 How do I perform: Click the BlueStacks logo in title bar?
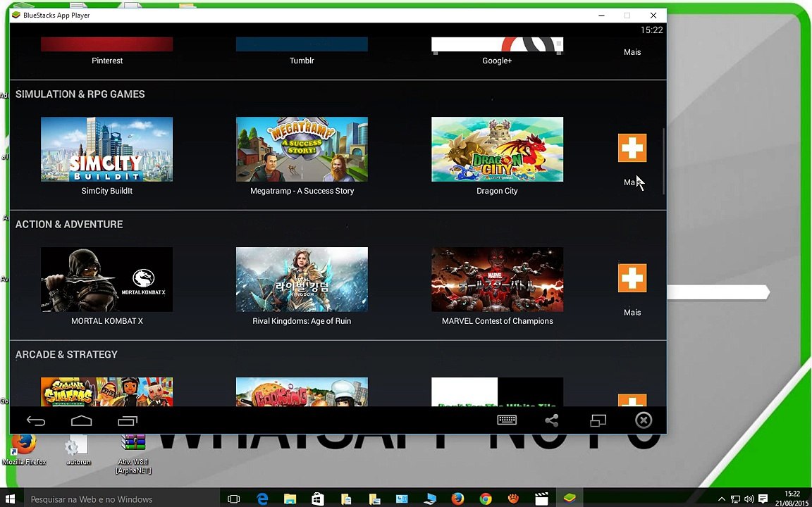click(16, 15)
